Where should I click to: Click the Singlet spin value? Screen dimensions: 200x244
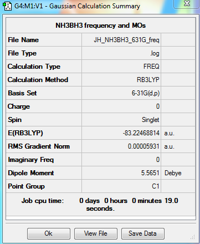click(151, 120)
